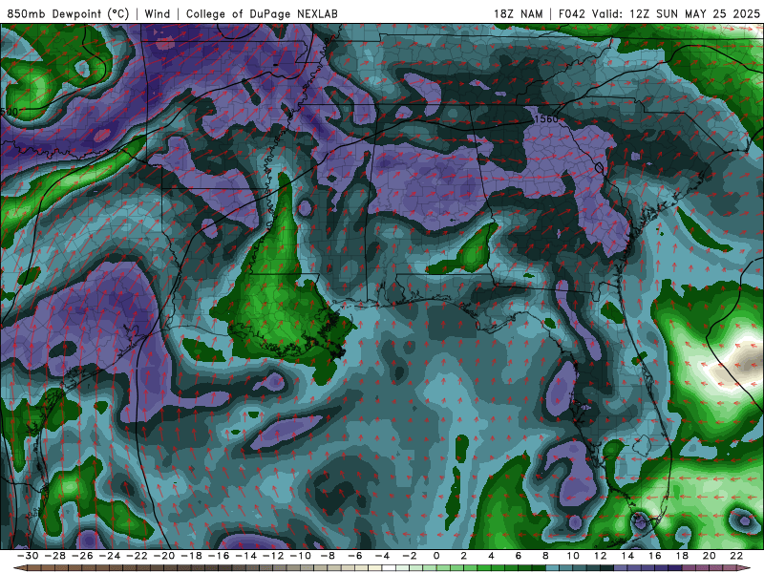Click the 12 value on the color scale

point(601,556)
